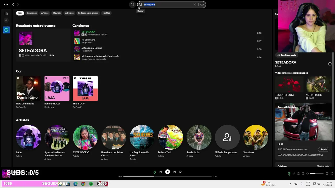
Task: Click the search magnifier icon
Action: [141, 4]
